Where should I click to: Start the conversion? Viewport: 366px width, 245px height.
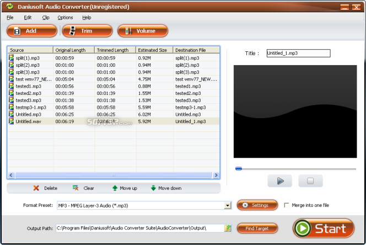(324, 228)
